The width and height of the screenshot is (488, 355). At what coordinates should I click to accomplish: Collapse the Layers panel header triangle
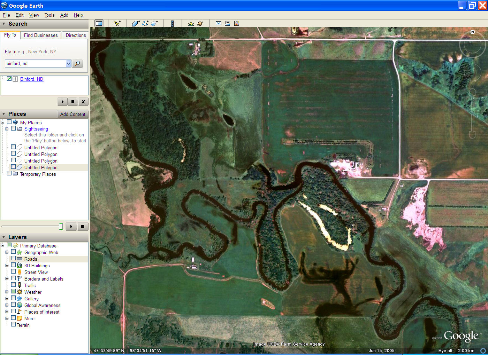4,237
